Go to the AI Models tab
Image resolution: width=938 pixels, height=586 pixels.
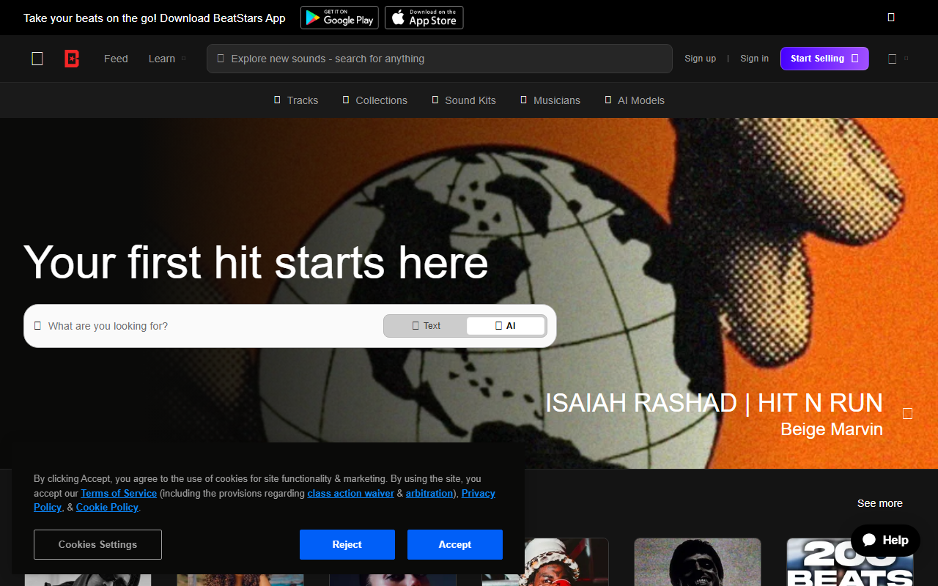[635, 100]
